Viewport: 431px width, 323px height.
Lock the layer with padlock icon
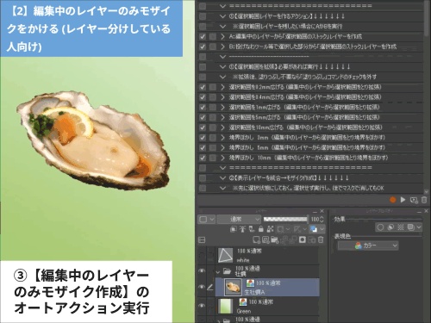tap(261, 229)
